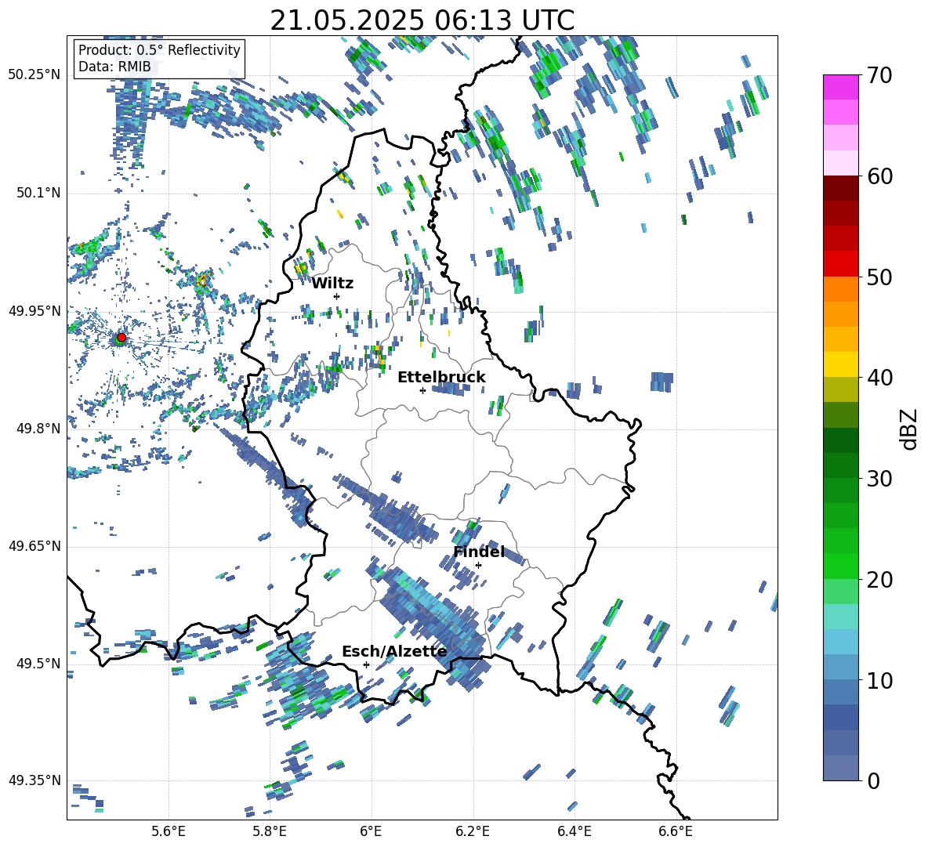Click the 60 tick on the colorbar
Screen dimensions: 928x847
879,176
